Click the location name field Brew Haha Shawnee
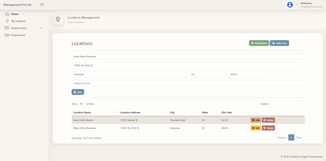This screenshot has height=161, width=326. [x=187, y=57]
